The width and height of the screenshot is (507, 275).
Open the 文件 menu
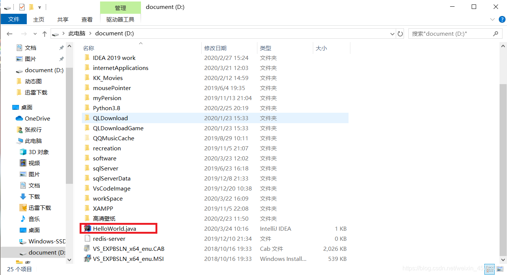point(14,19)
